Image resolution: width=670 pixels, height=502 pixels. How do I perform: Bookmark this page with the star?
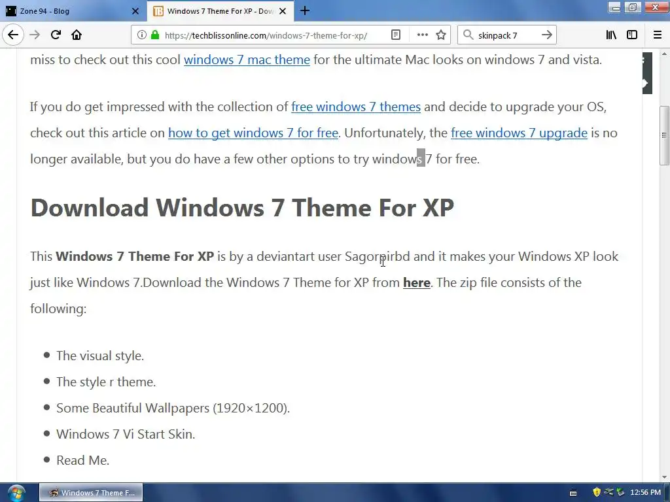point(441,35)
